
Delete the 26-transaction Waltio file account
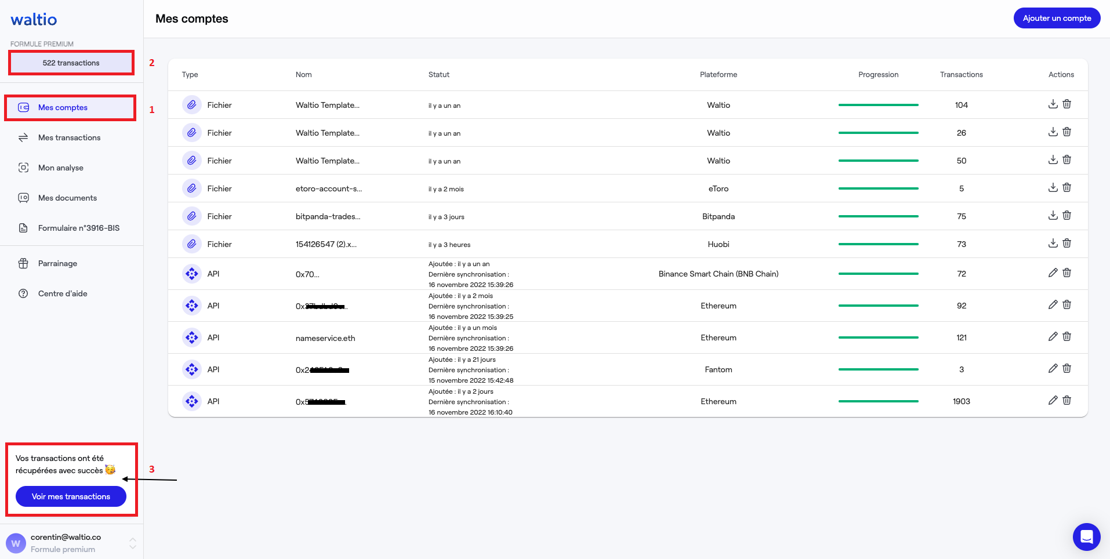coord(1067,132)
